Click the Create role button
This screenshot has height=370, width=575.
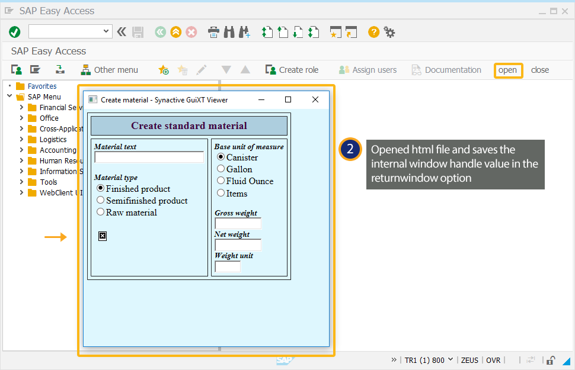tap(292, 70)
